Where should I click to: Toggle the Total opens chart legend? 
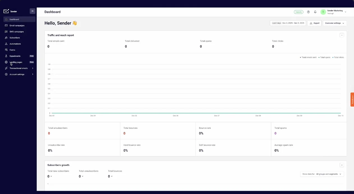click(325, 57)
